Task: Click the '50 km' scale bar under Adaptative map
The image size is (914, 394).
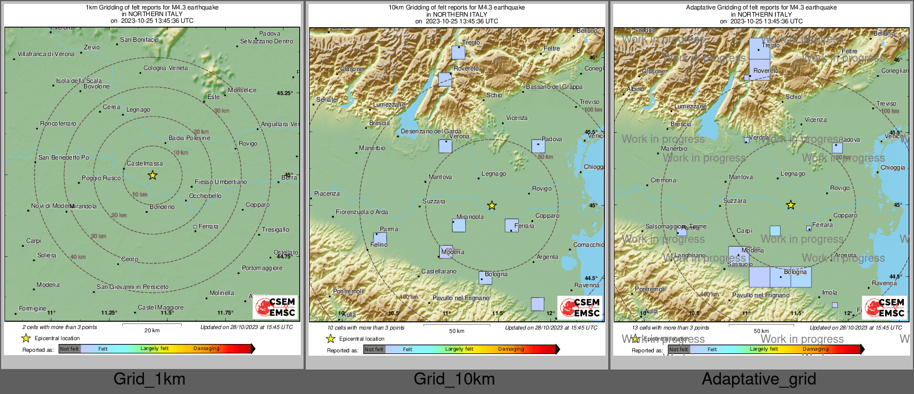Action: [761, 328]
